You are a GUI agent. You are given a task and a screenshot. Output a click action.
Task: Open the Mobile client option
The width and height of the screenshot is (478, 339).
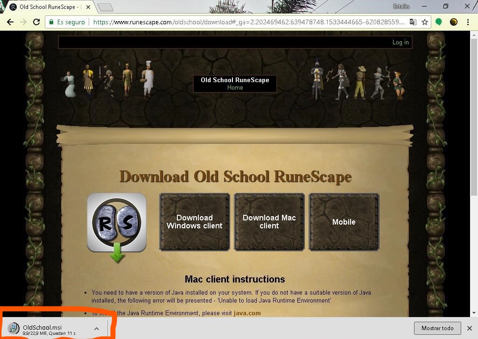coord(344,222)
